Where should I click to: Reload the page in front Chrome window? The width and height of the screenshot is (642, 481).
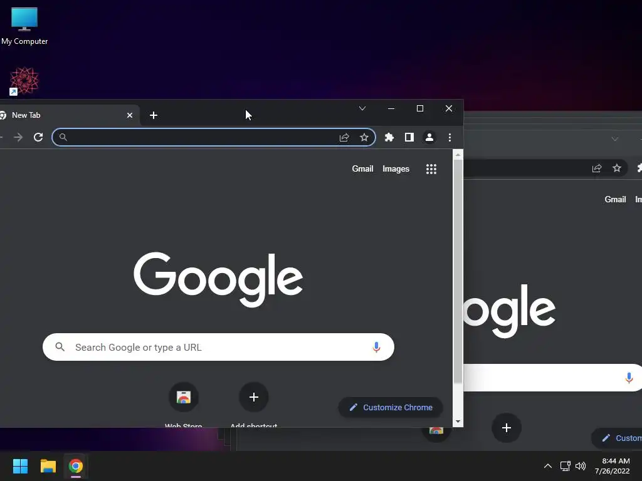click(x=38, y=137)
